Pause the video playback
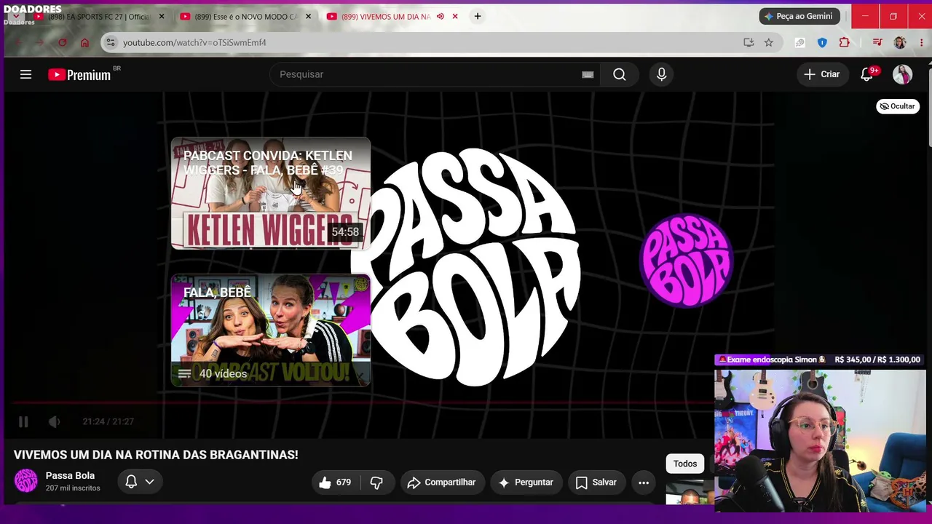Viewport: 932px width, 524px height. coord(23,421)
